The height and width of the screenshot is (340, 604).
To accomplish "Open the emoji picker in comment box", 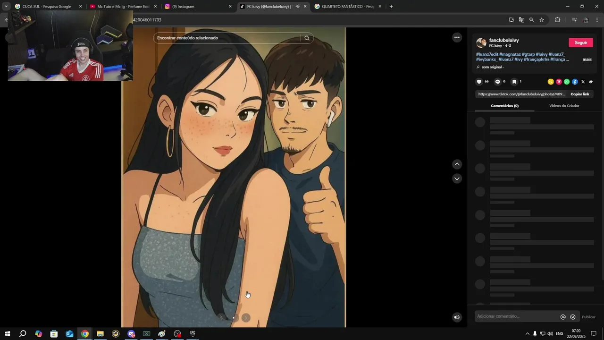I will pos(573,317).
